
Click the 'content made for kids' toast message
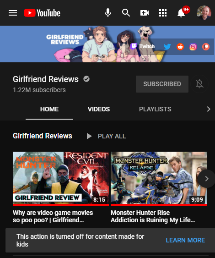coord(81,240)
